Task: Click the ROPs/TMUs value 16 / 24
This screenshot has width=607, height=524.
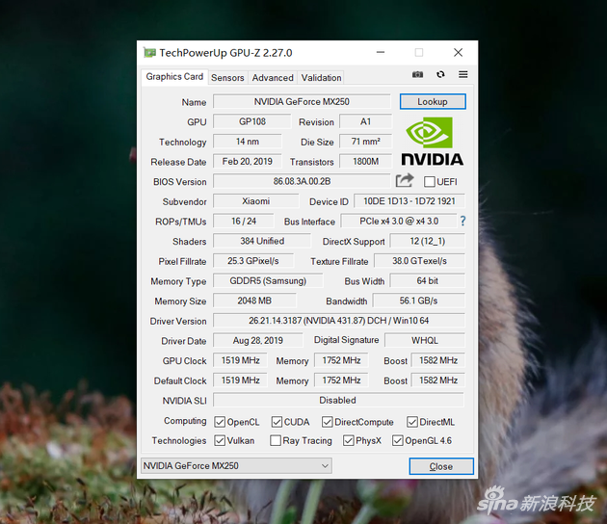Action: [x=244, y=221]
